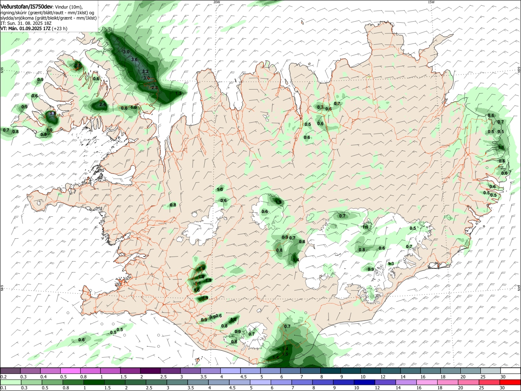Click the rigning/skúrir legend description line
The image size is (521, 391).
point(47,12)
